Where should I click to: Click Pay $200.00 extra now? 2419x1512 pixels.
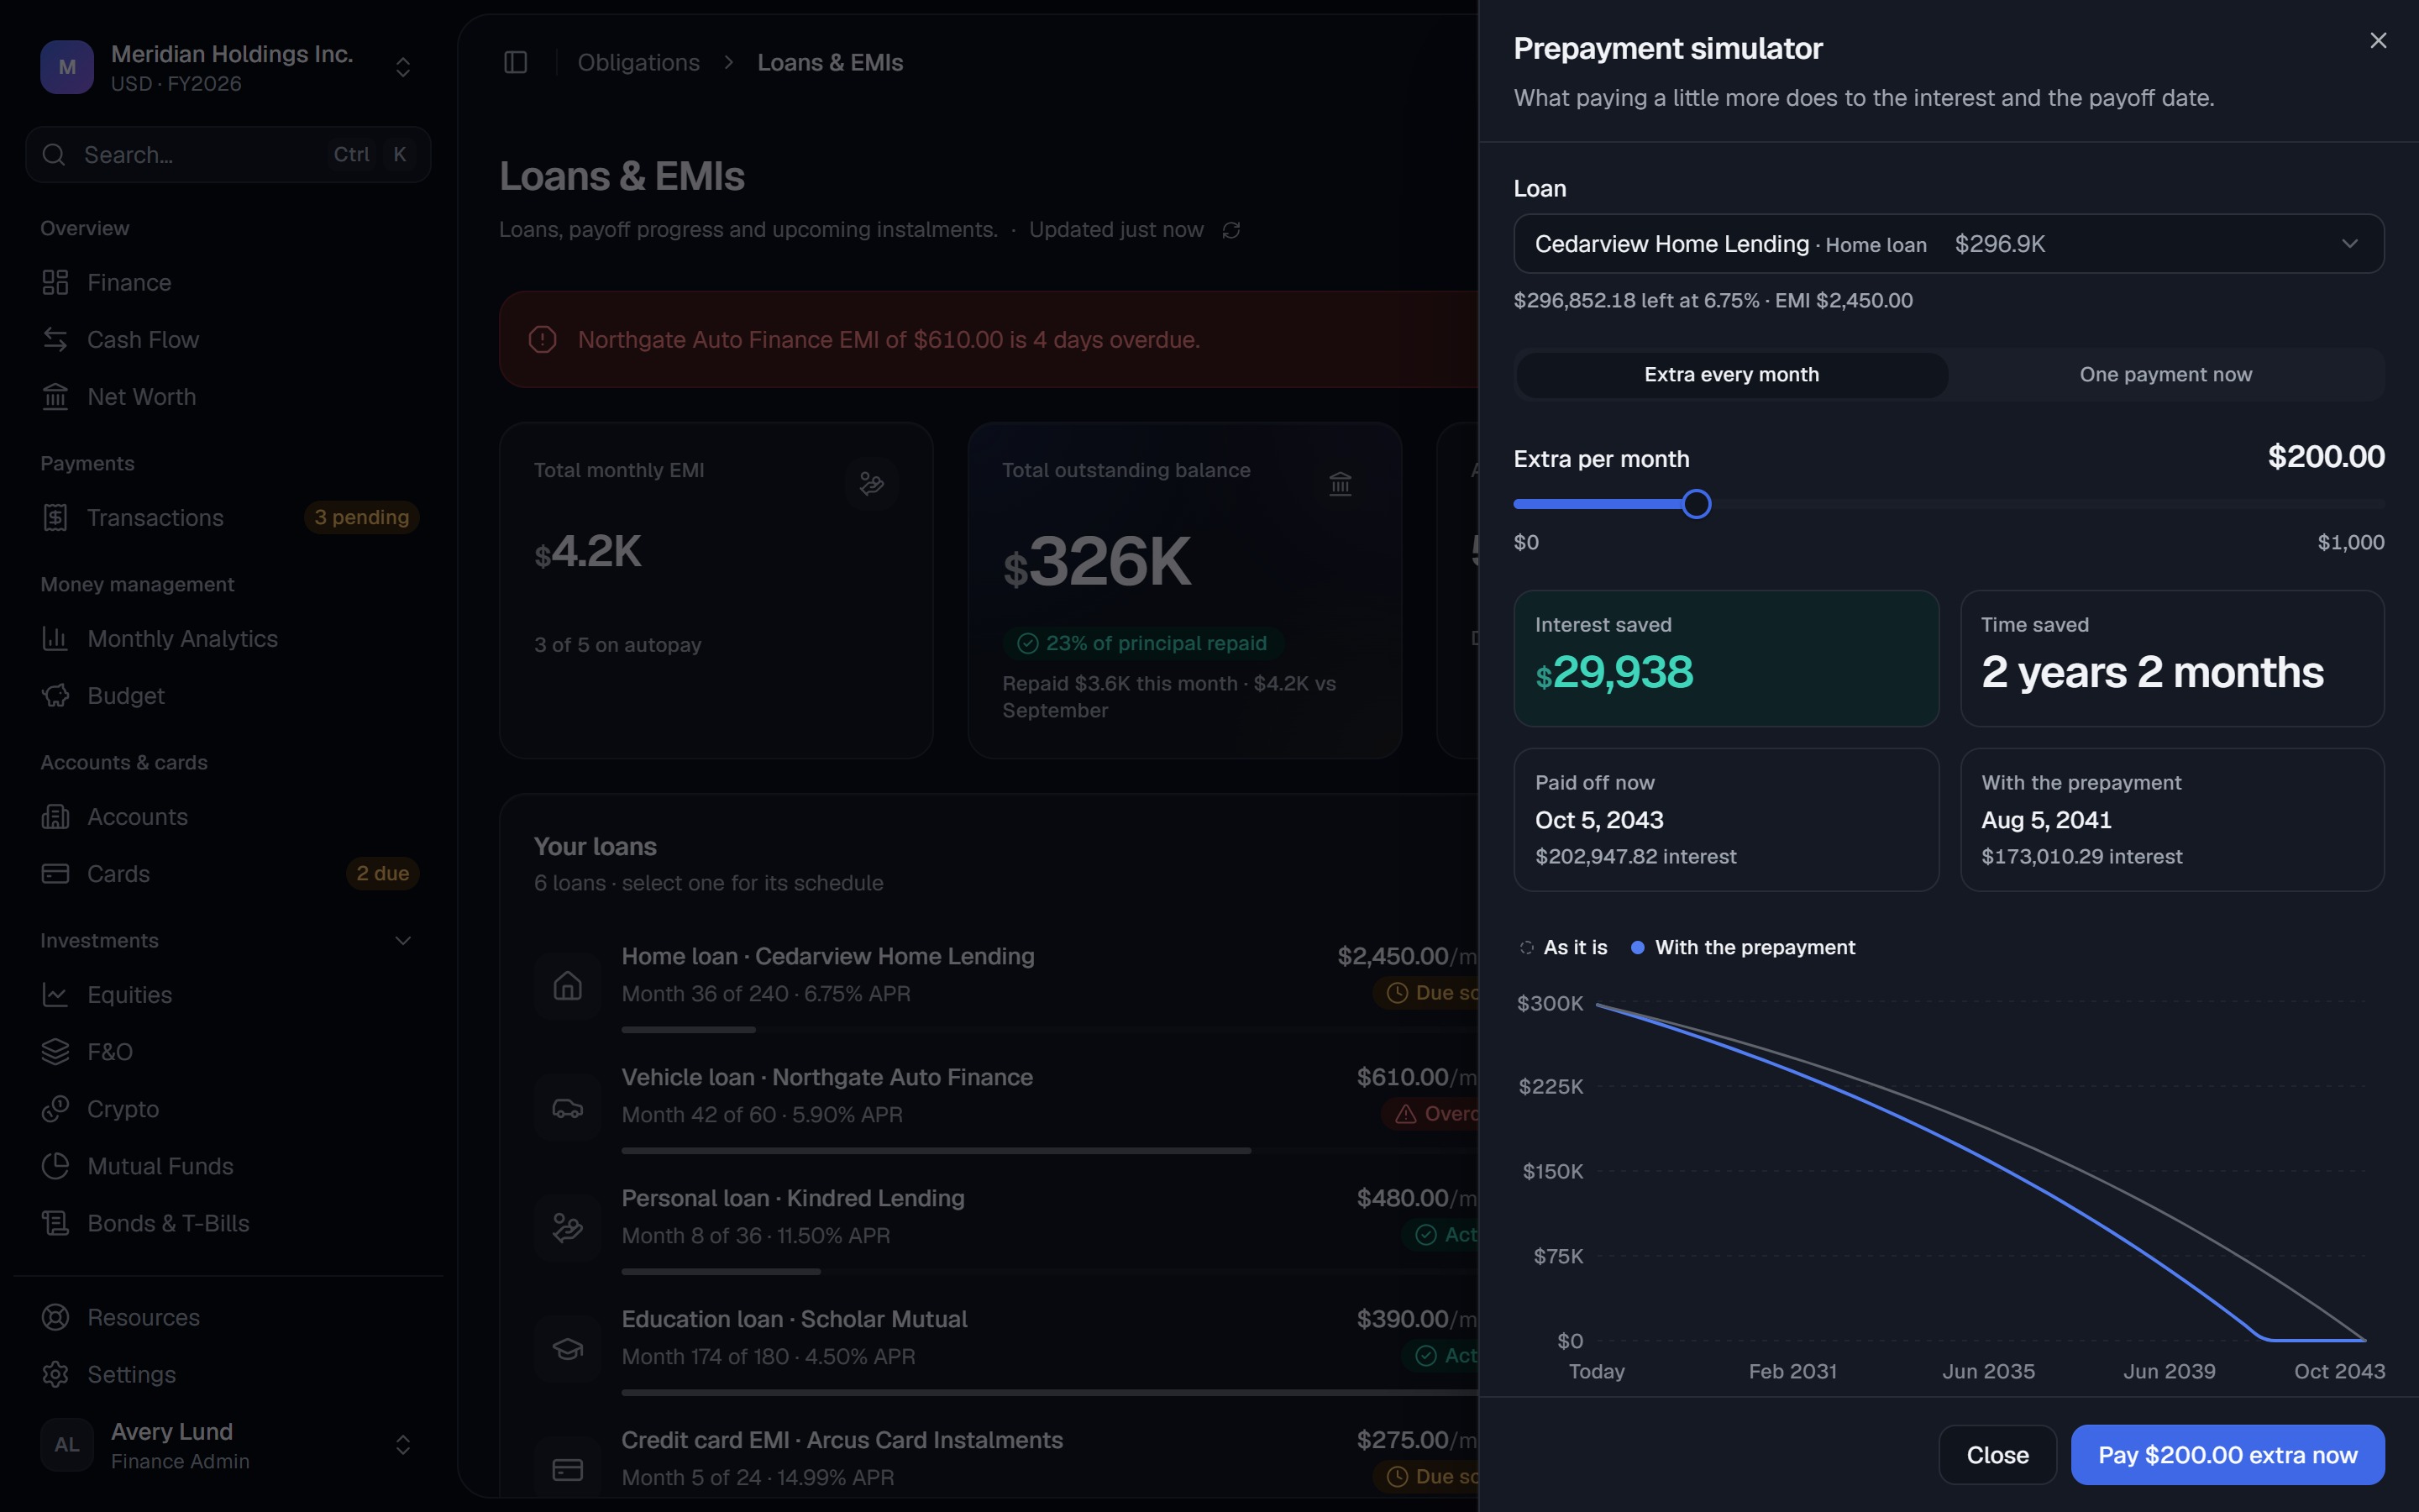2227,1455
